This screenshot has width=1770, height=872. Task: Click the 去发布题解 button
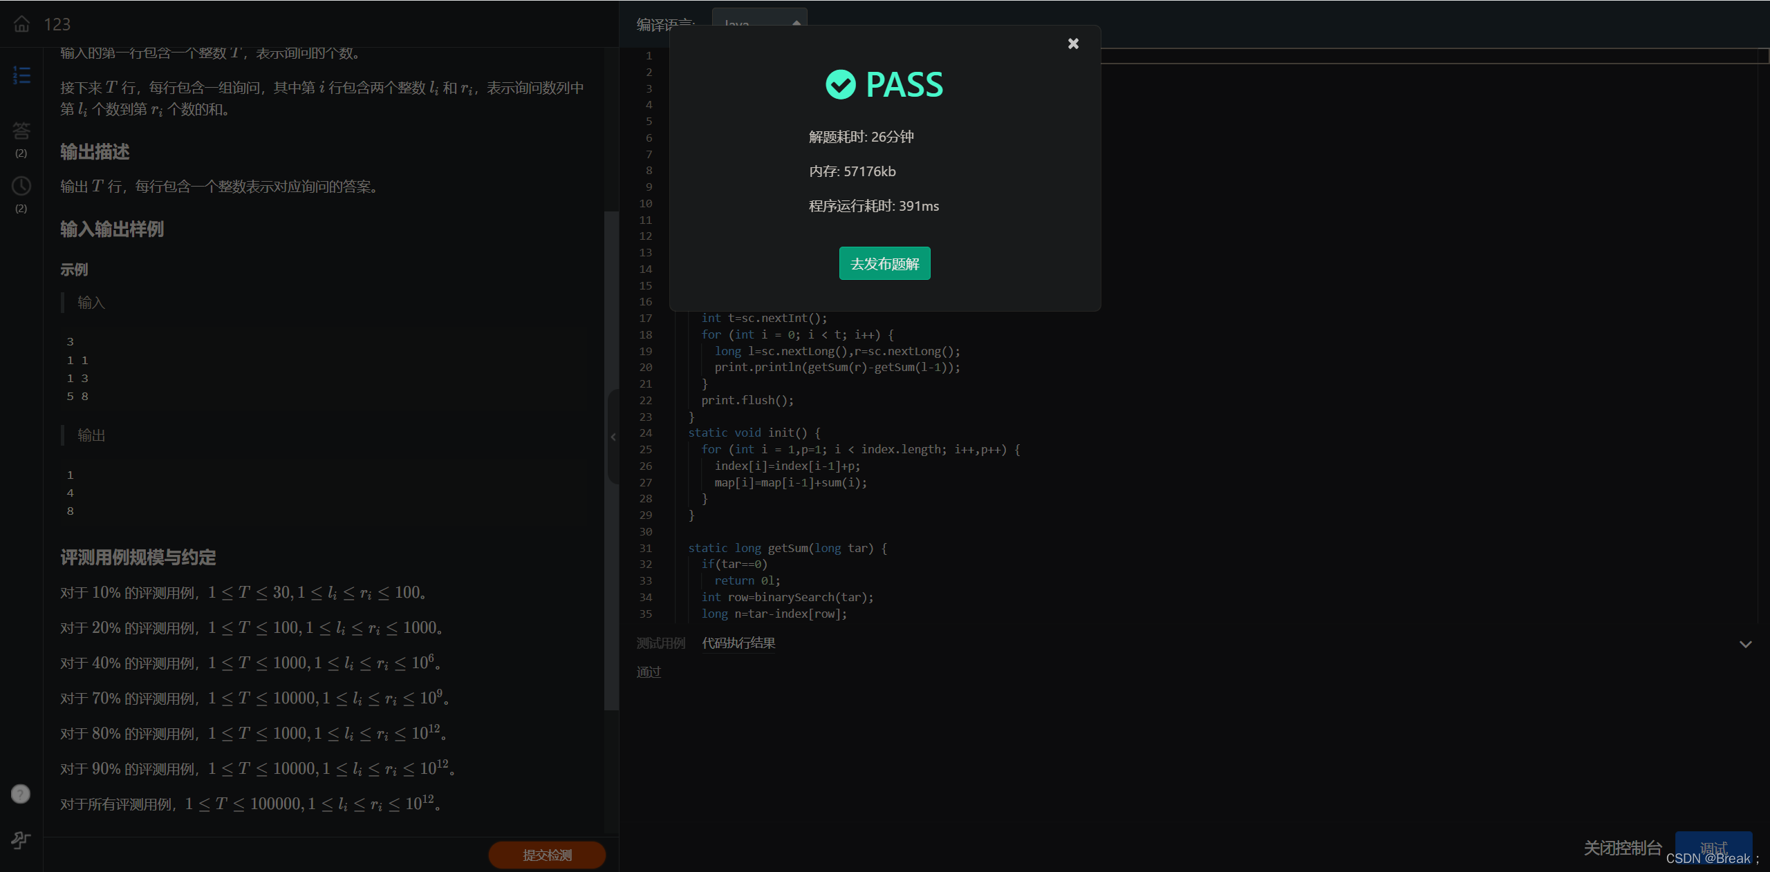pos(884,264)
